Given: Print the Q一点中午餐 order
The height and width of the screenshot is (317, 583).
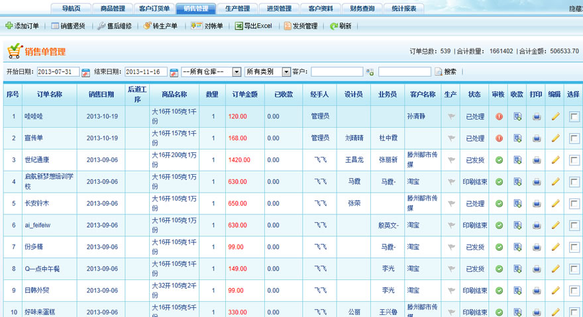Looking at the screenshot, I should [x=536, y=269].
